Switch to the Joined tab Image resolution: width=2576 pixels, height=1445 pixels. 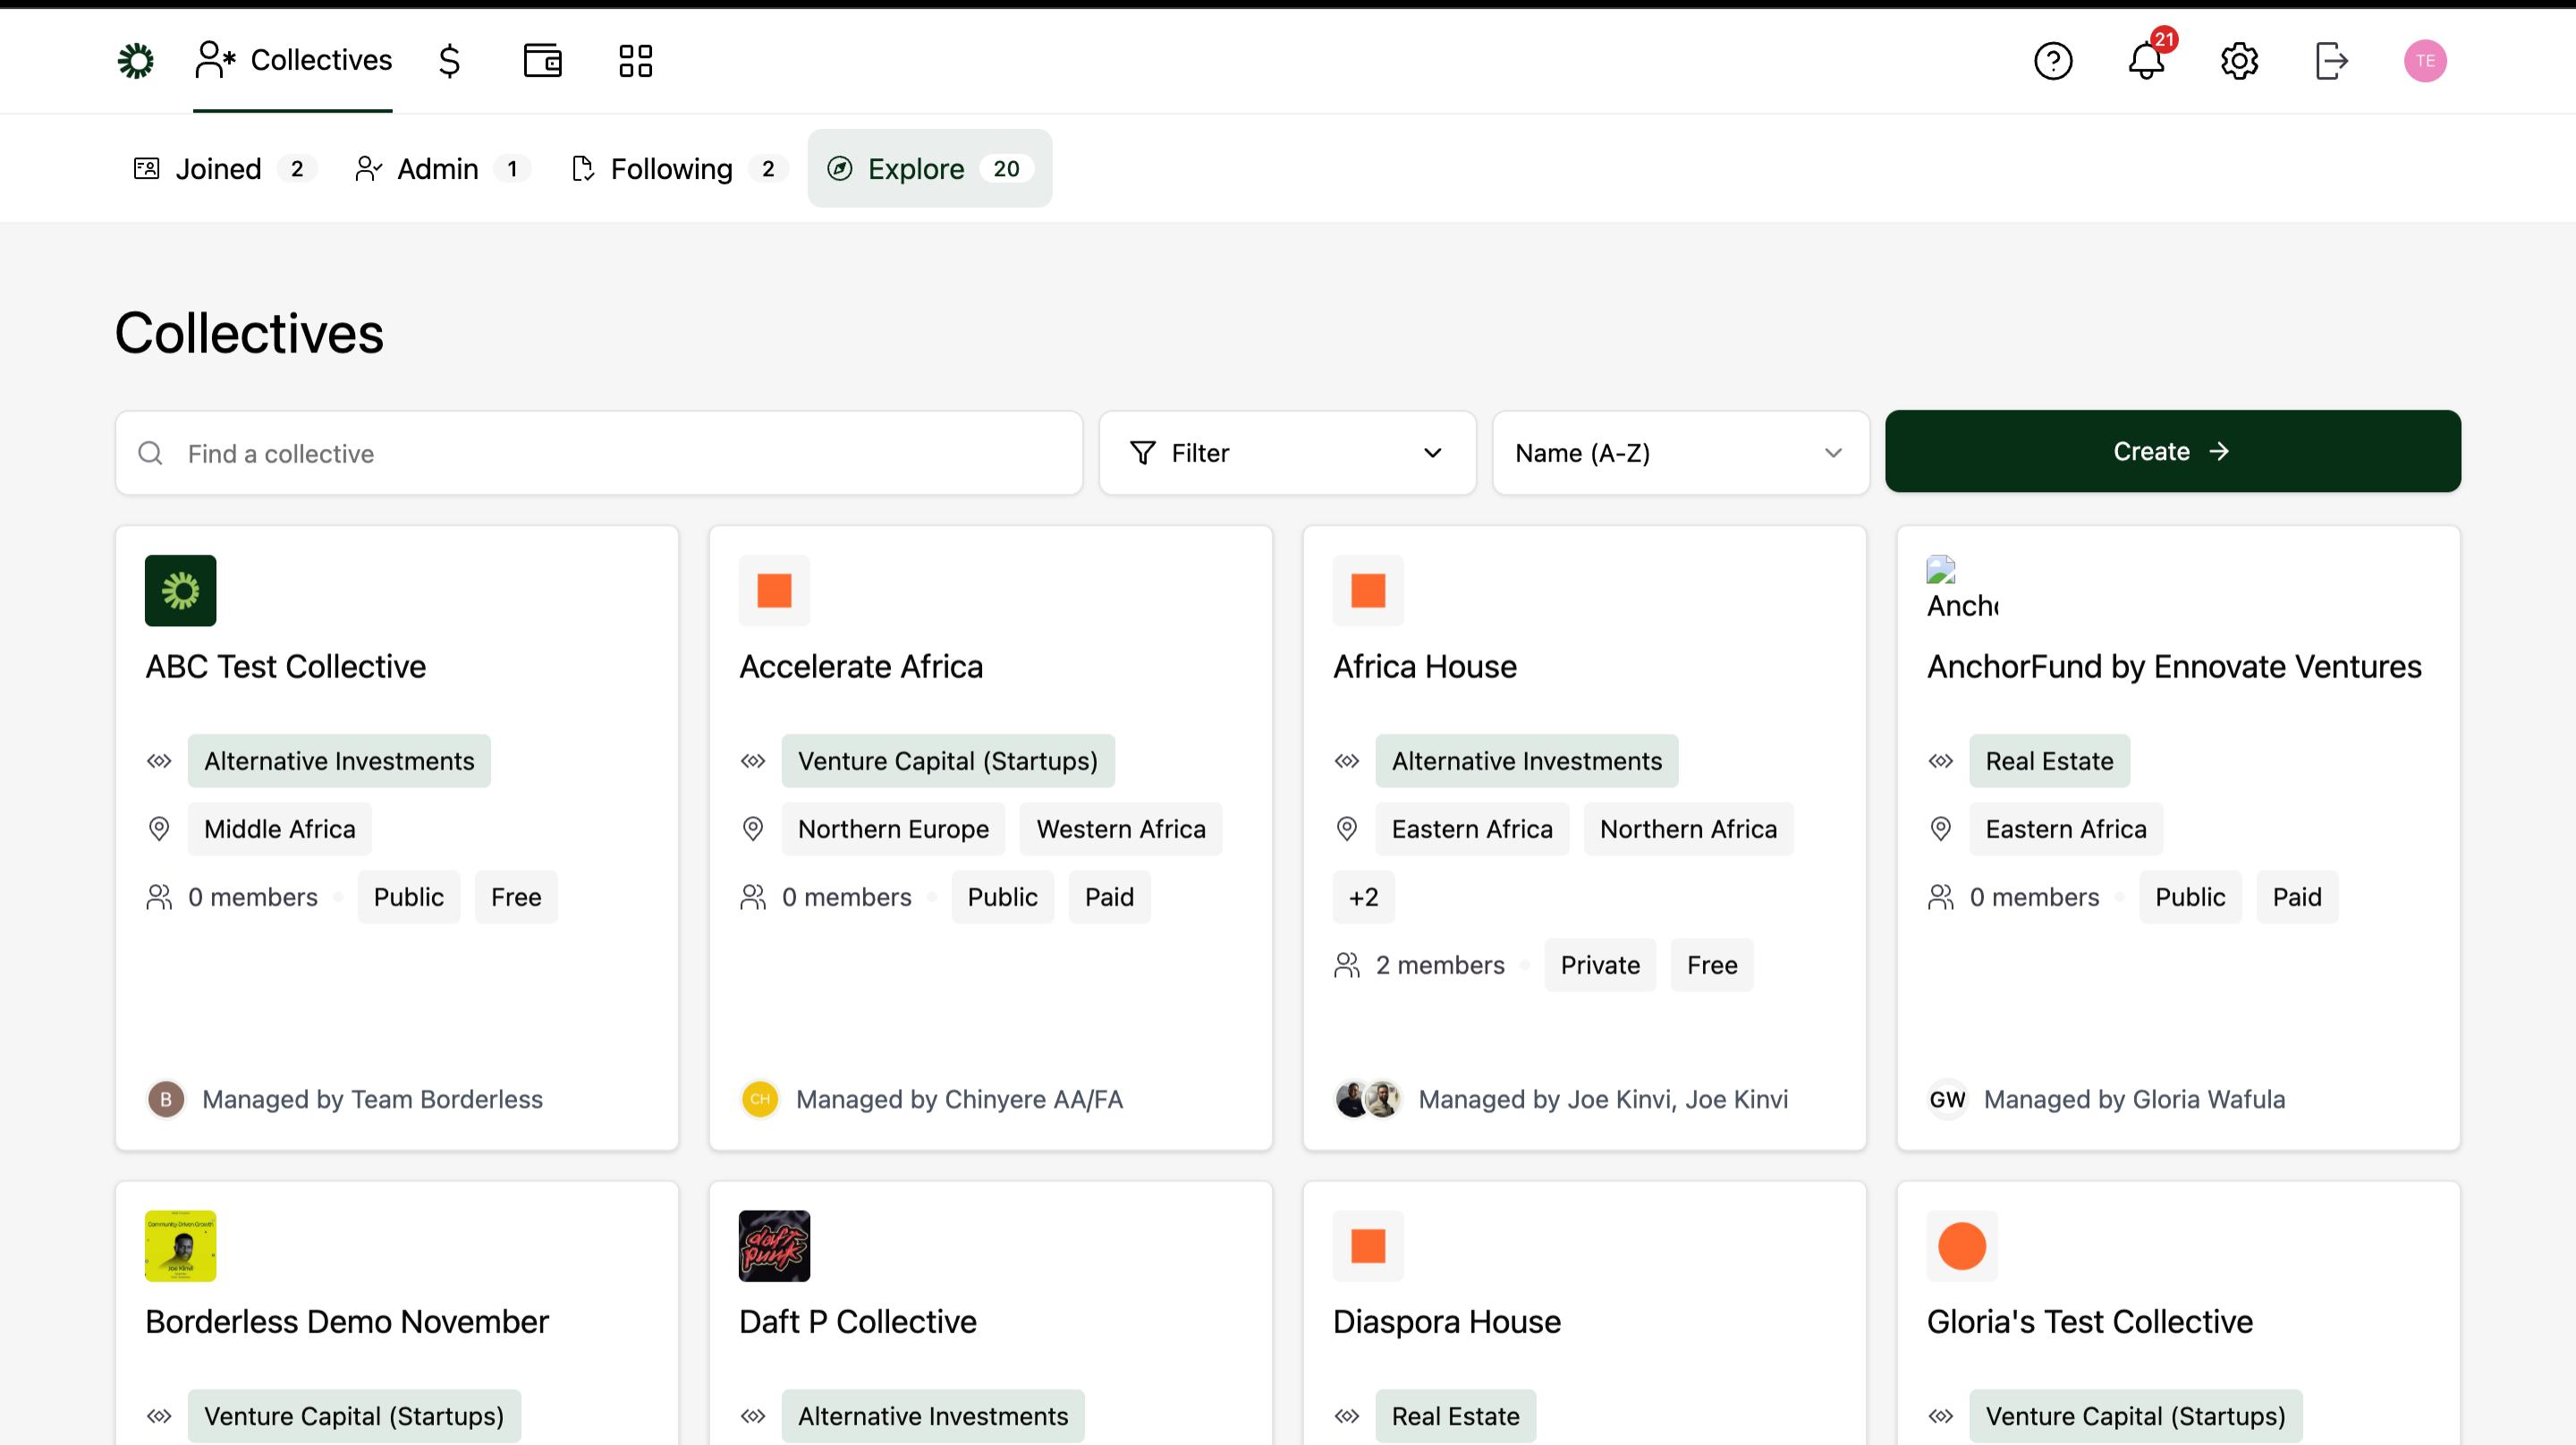point(224,169)
